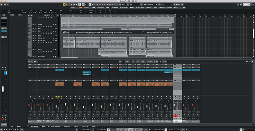Viewport: 255px width, 131px height.
Task: Mute the 钢琴 track in track list
Action: 33,29
